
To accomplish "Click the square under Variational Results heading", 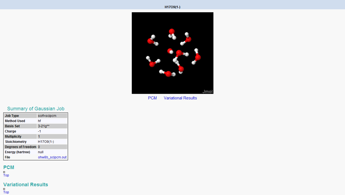I will (x=4, y=189).
